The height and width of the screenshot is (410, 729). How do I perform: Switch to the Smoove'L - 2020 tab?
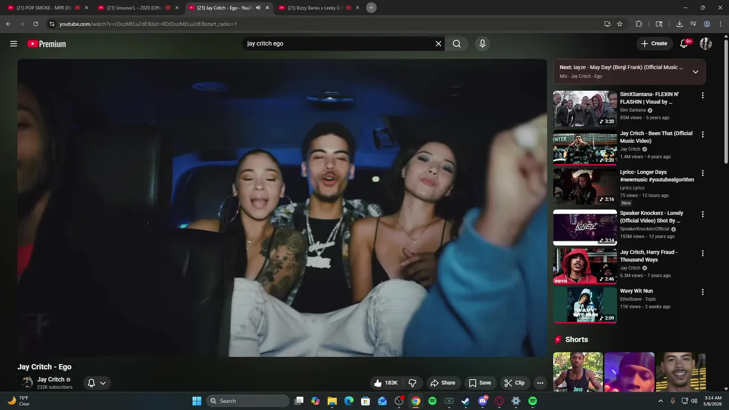(133, 8)
